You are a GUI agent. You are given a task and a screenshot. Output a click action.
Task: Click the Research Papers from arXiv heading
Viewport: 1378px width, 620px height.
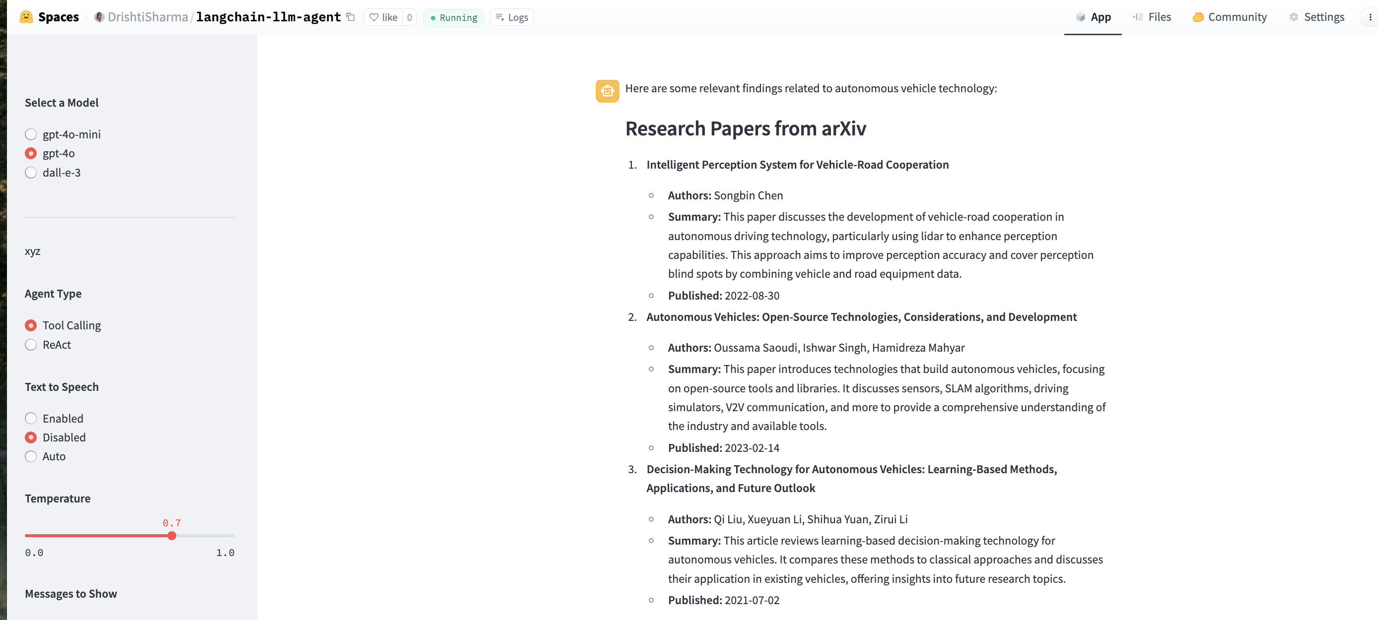[745, 128]
